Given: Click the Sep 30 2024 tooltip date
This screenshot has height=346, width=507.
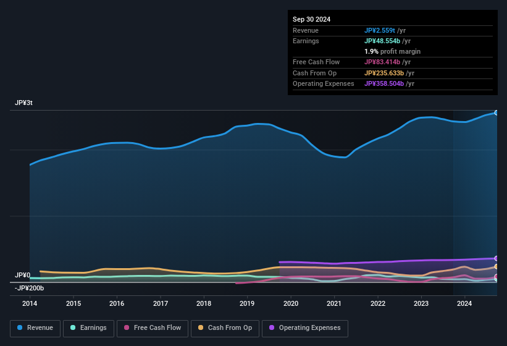Looking at the screenshot, I should [x=311, y=19].
